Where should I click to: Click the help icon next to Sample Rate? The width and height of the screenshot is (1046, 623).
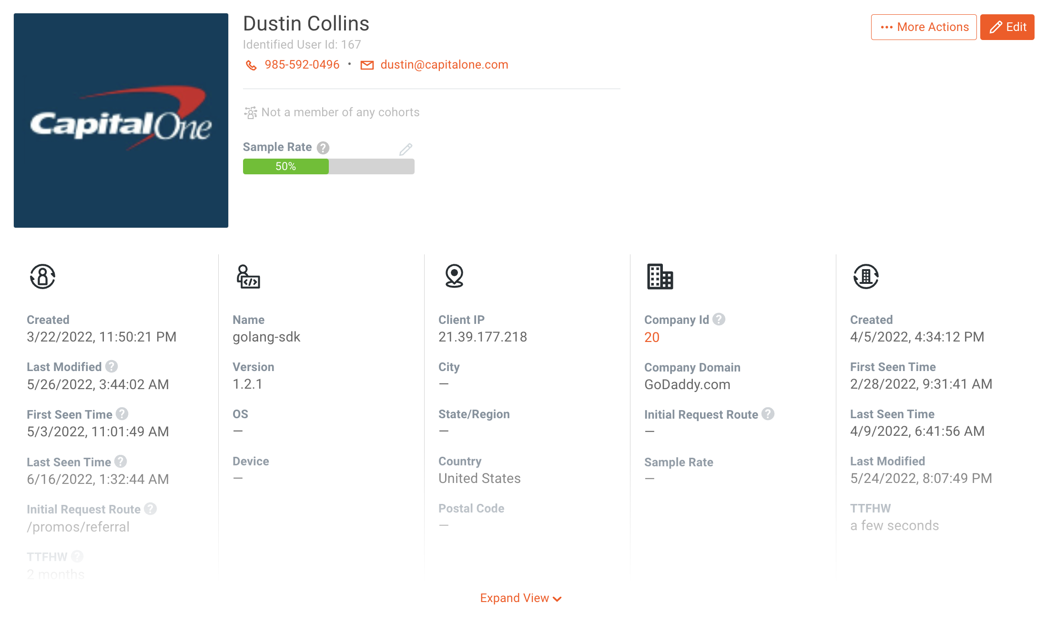(x=323, y=148)
